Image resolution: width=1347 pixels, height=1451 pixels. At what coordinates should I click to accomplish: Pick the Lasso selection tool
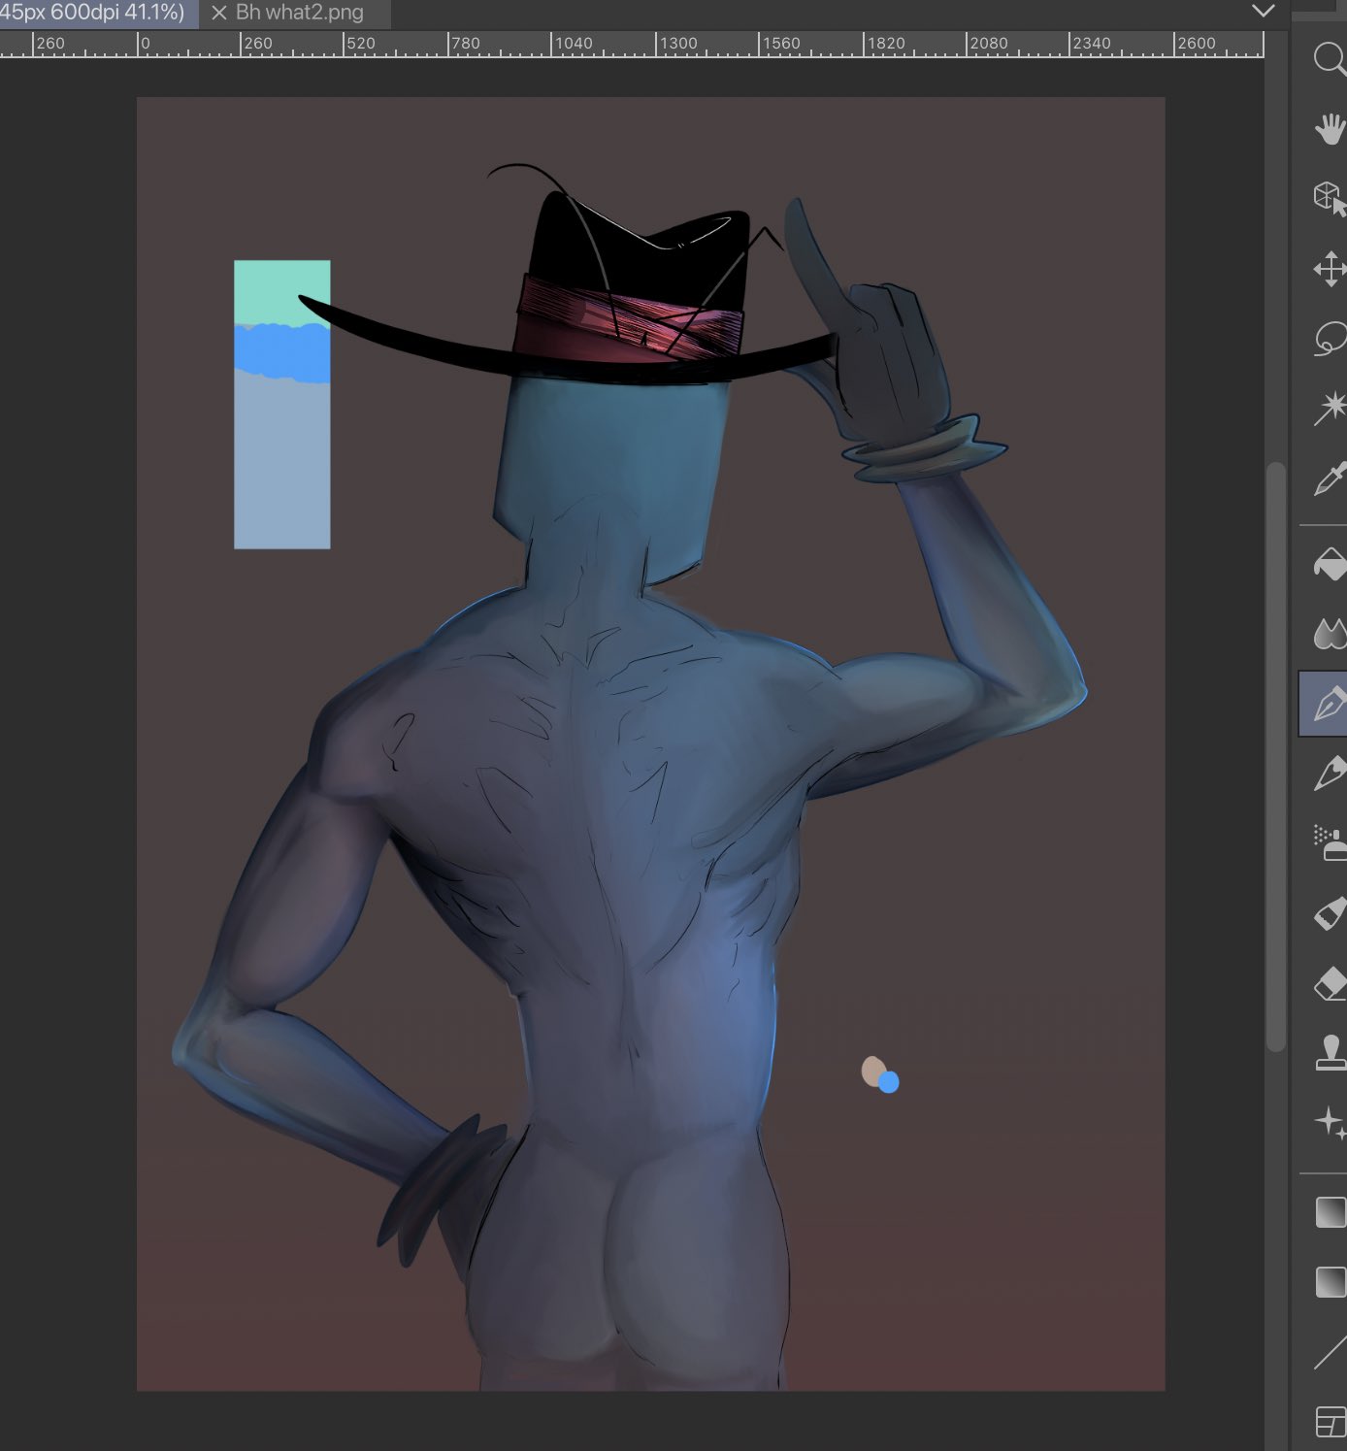click(1329, 339)
